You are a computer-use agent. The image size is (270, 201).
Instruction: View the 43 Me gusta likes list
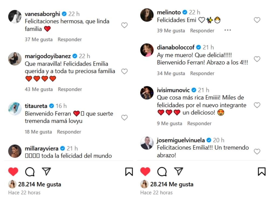(x=39, y=89)
